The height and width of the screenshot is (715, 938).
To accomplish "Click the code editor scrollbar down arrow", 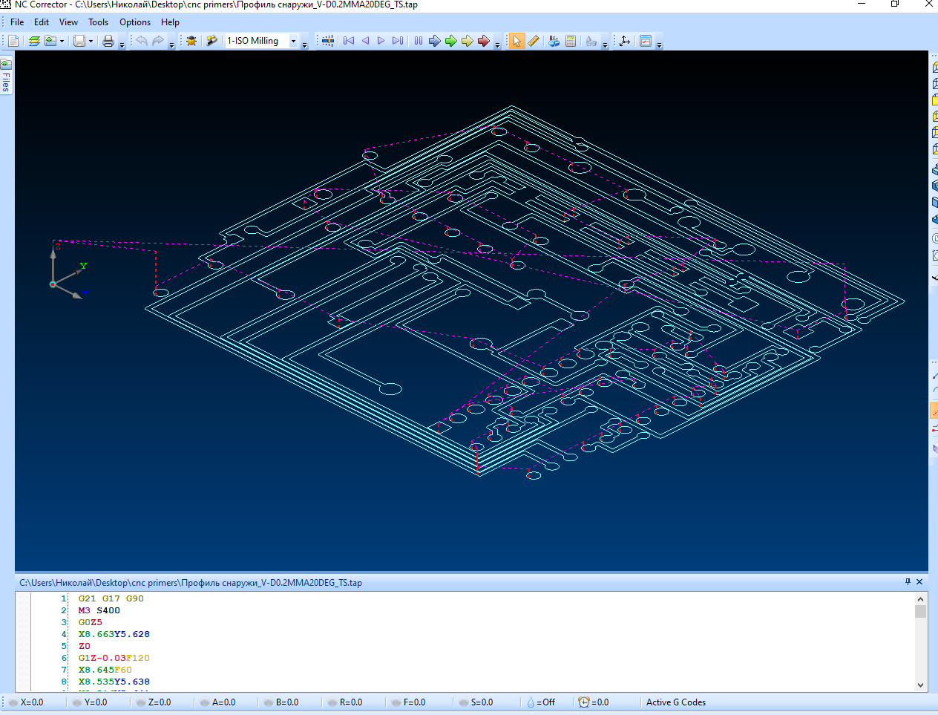I will pyautogui.click(x=920, y=685).
